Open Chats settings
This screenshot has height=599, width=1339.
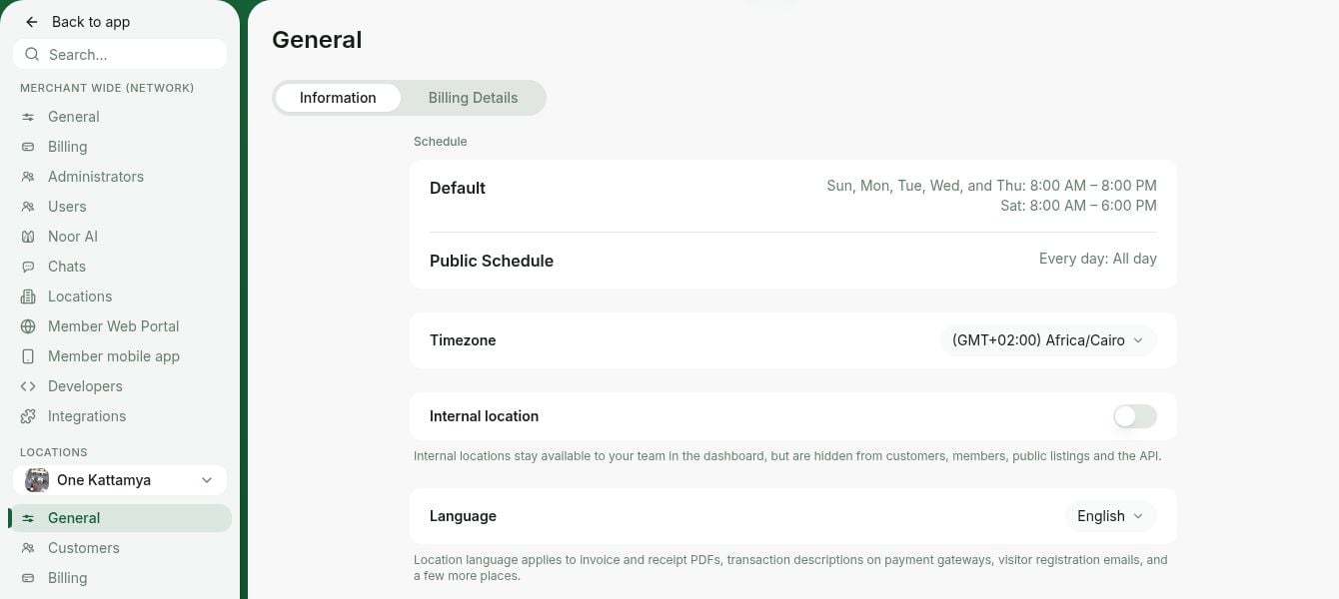pyautogui.click(x=120, y=267)
